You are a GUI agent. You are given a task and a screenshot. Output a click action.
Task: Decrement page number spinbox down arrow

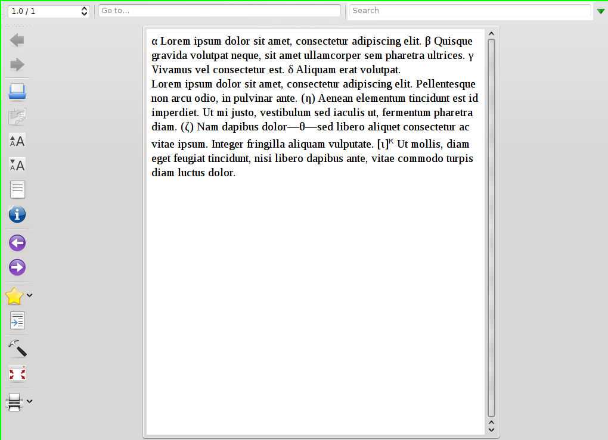[84, 14]
